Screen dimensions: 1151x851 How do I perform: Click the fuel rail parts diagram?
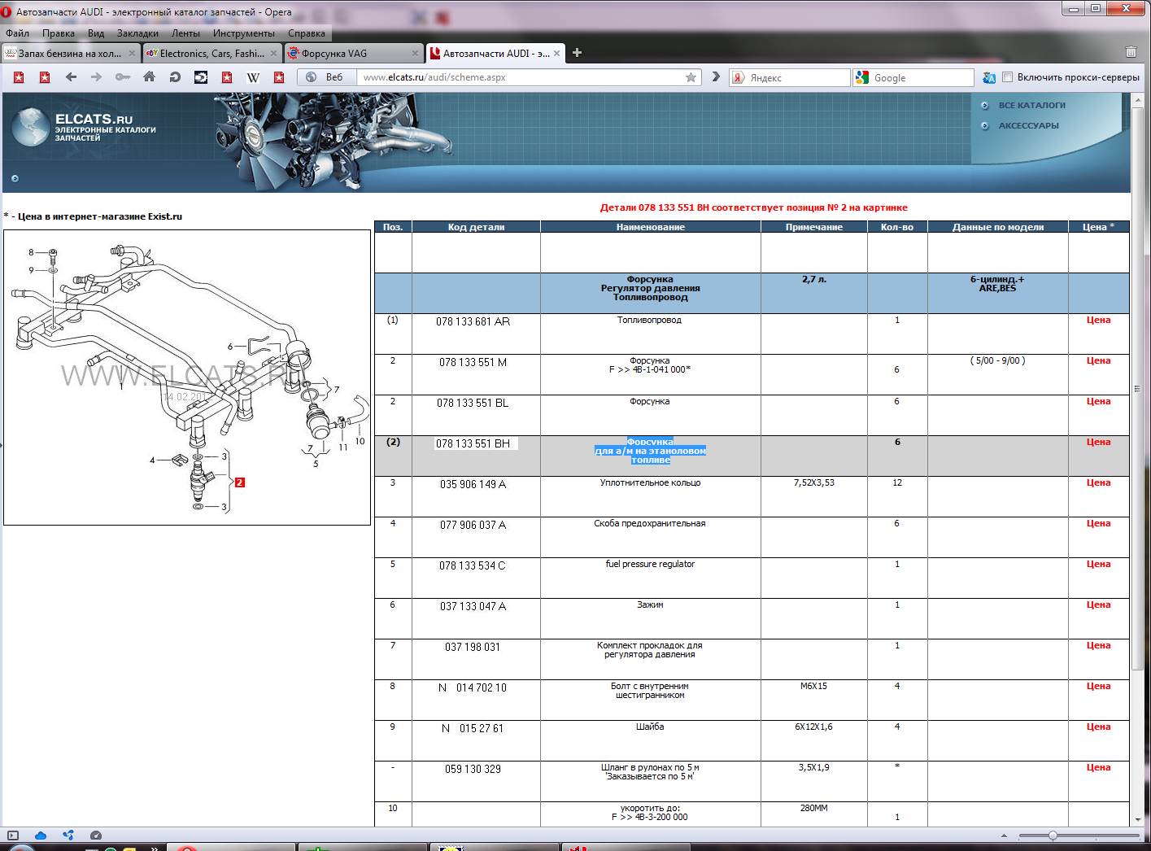pyautogui.click(x=187, y=377)
